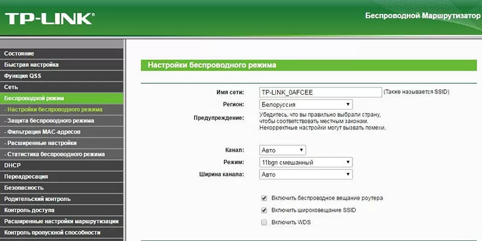Click the Предупреждение label
This screenshot has width=482, height=241.
click(x=219, y=118)
